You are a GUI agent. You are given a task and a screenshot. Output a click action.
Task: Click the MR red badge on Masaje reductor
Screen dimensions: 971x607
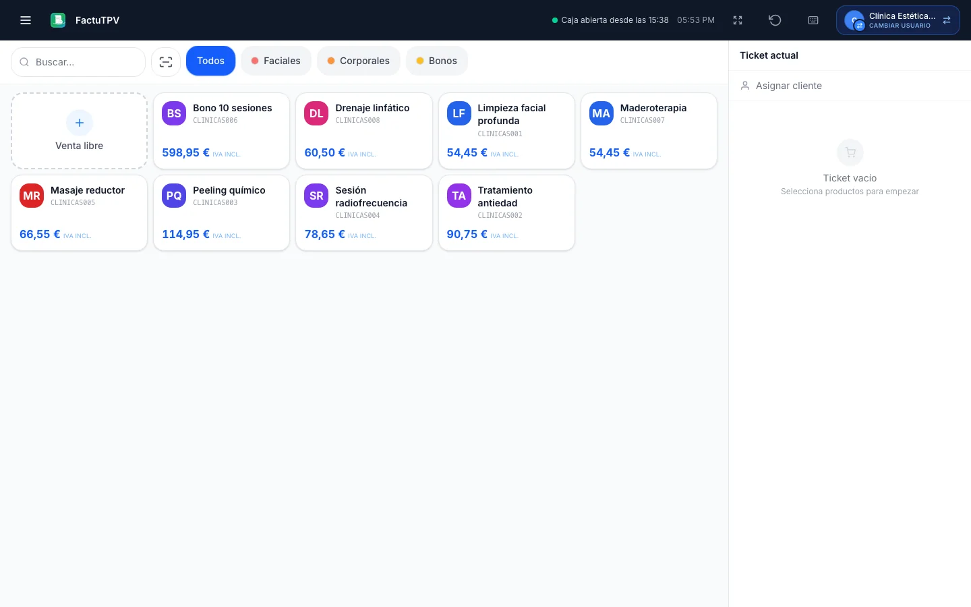(32, 196)
